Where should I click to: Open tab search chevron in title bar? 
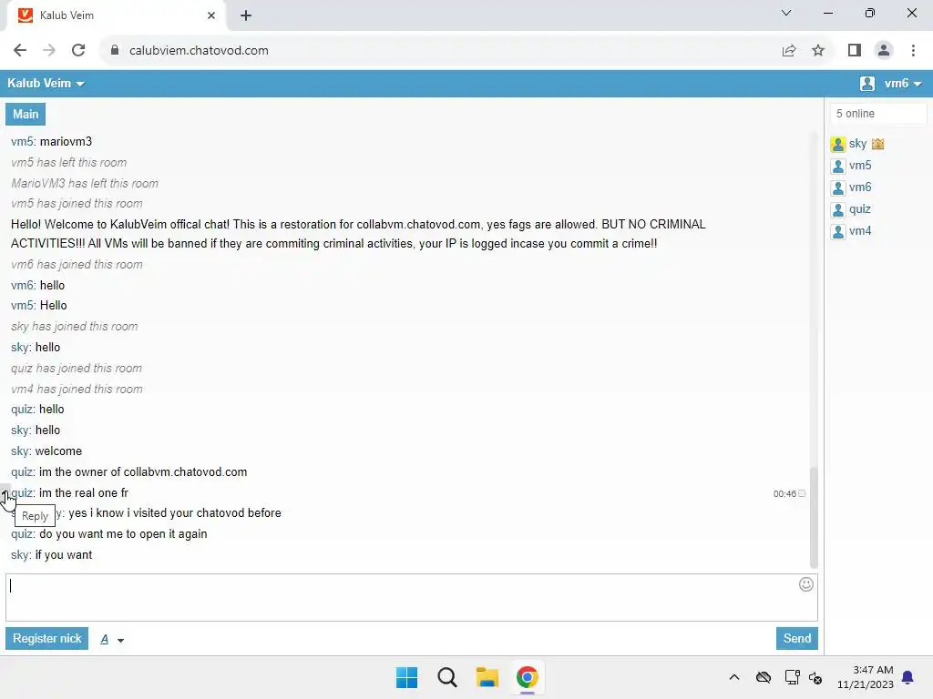[x=786, y=13]
